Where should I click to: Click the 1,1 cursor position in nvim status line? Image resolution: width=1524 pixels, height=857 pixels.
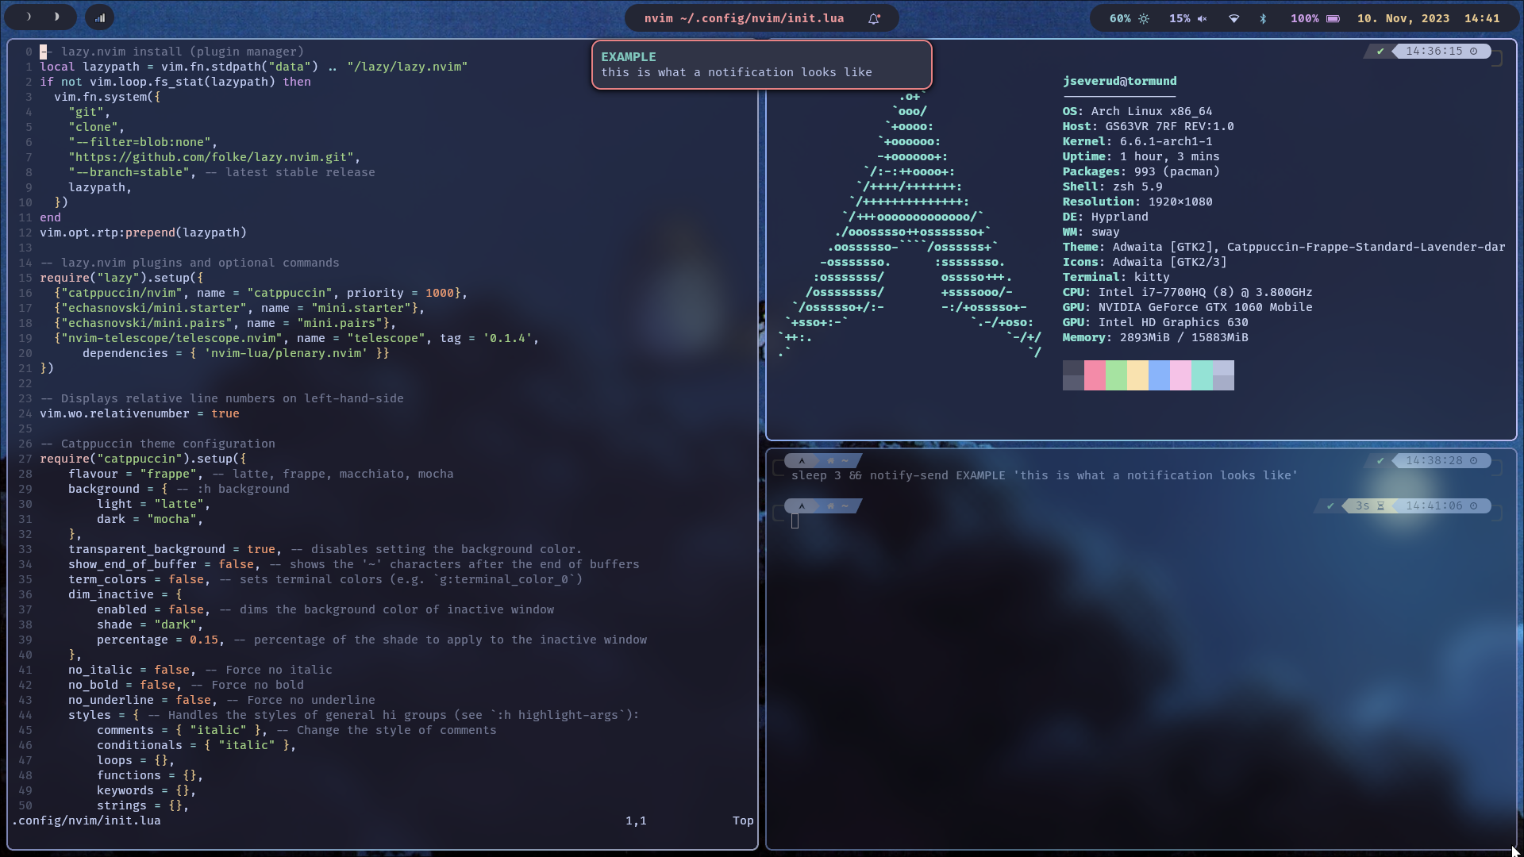click(x=636, y=820)
